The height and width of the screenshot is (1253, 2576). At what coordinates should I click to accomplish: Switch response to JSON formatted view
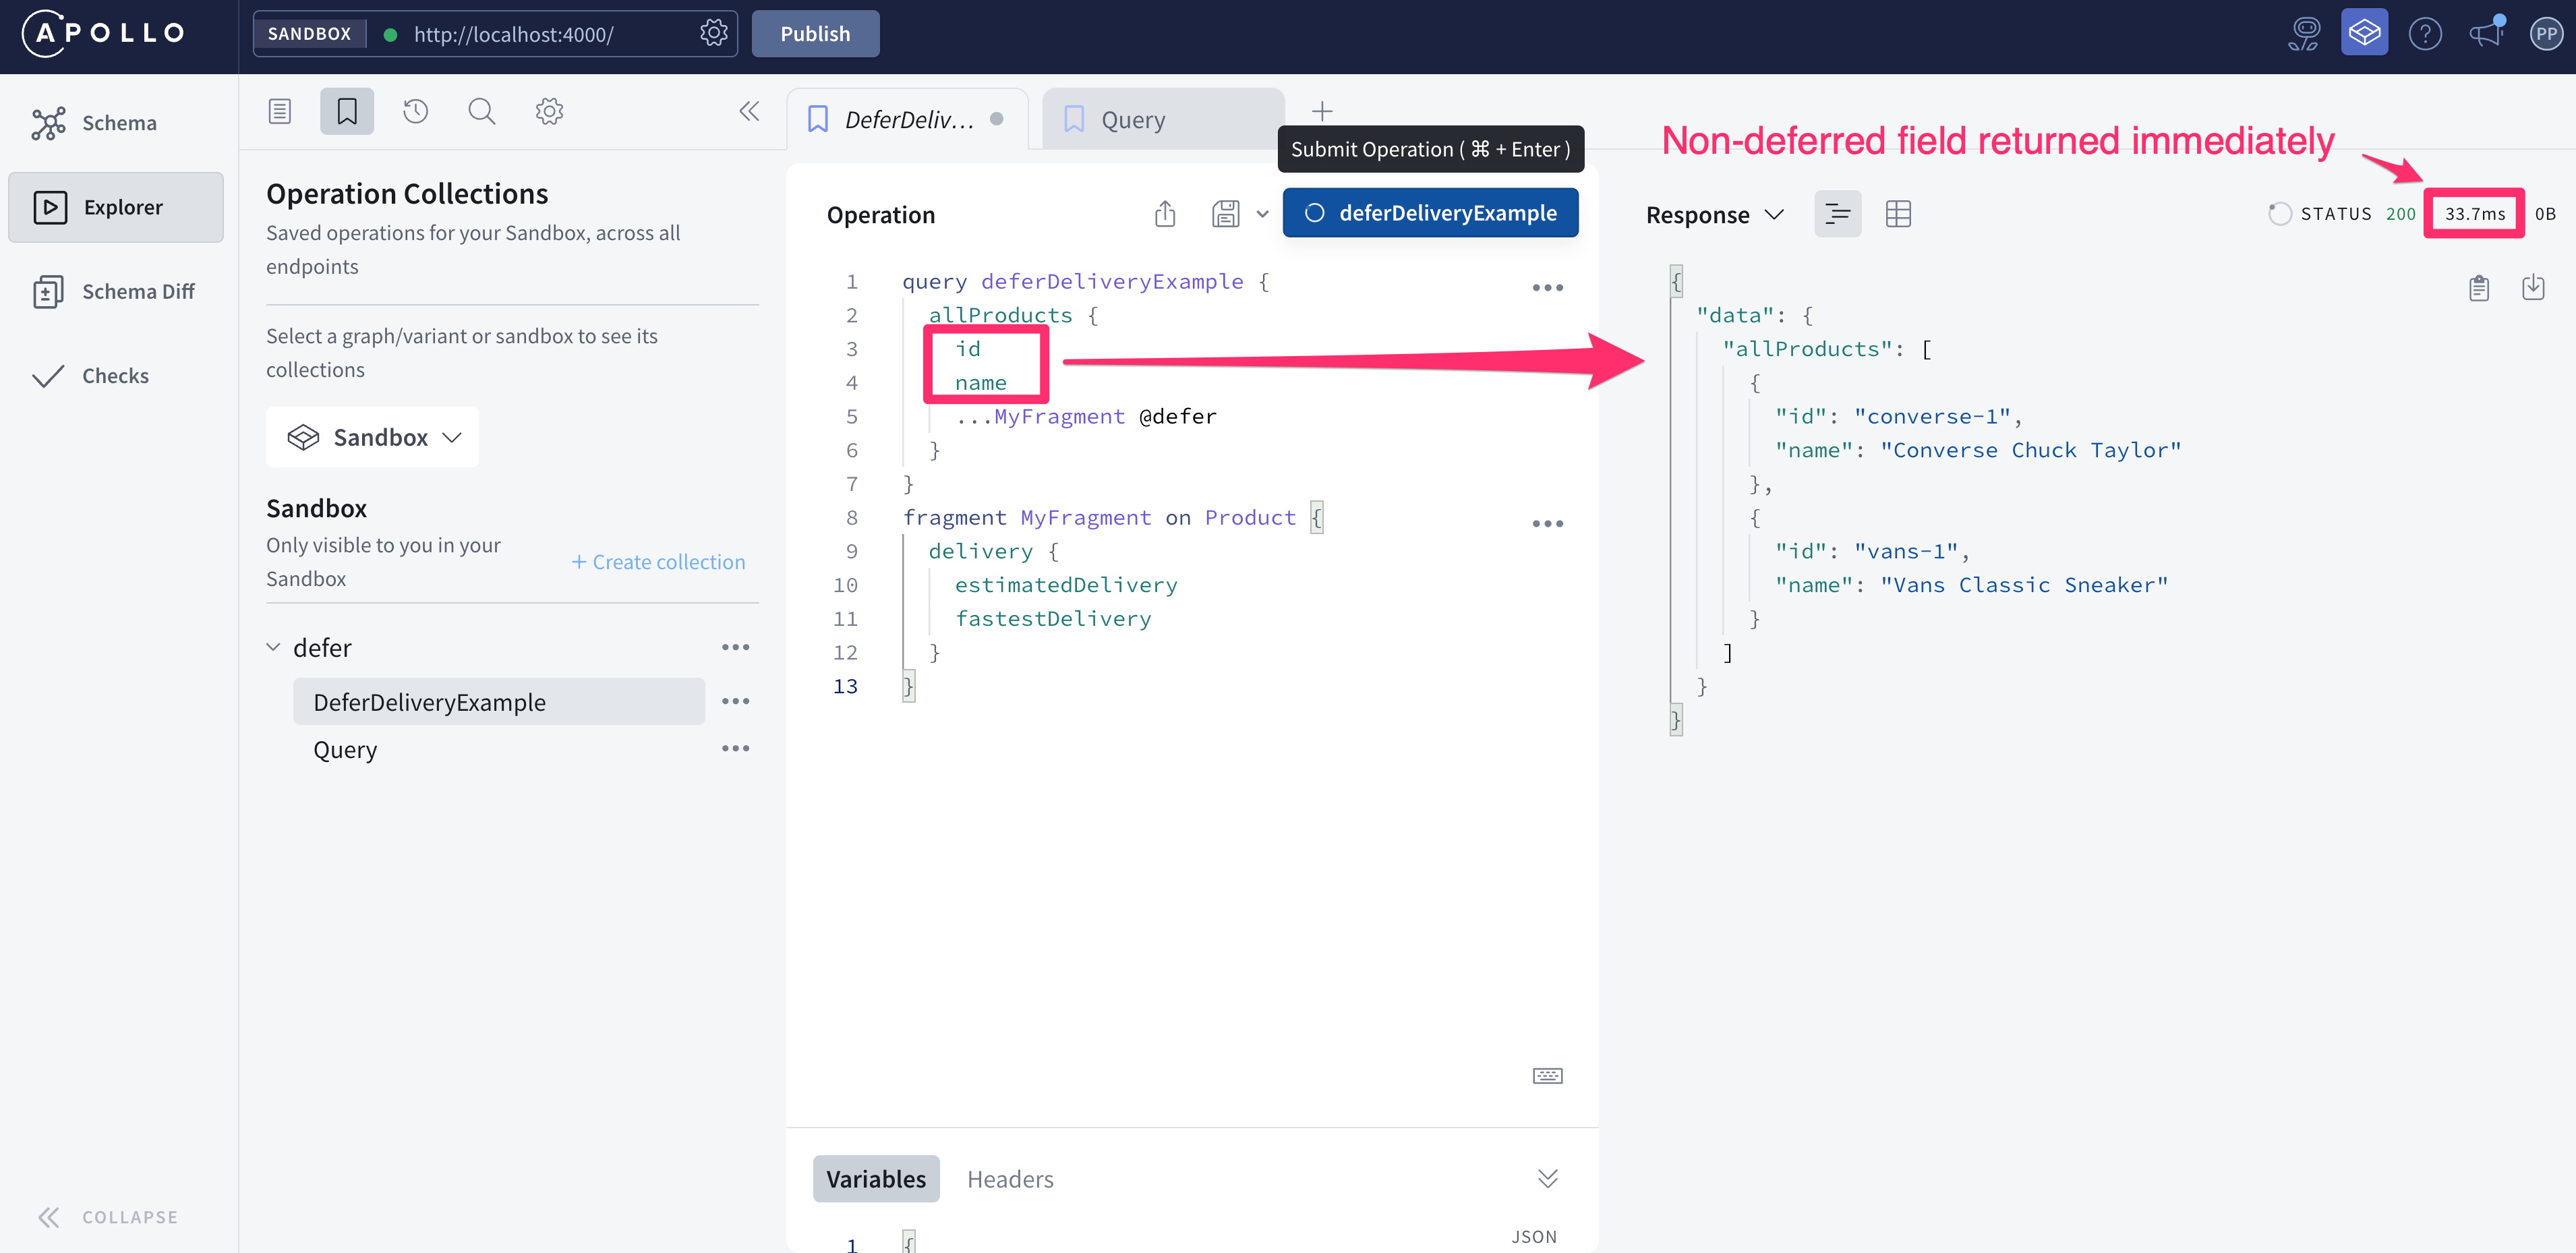(1837, 214)
